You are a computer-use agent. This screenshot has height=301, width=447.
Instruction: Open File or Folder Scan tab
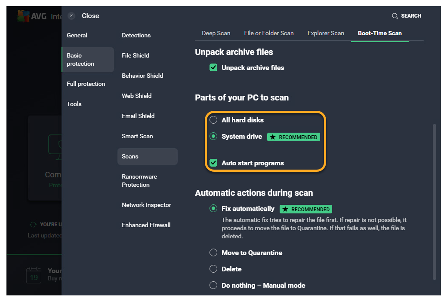[x=269, y=33]
